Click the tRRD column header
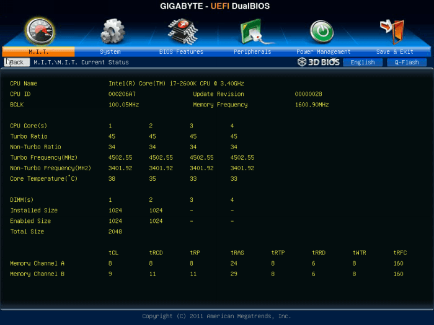434x325 pixels. tap(319, 253)
